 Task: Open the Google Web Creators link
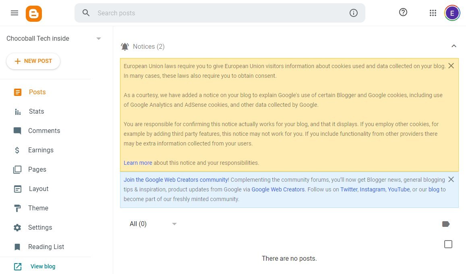click(278, 190)
